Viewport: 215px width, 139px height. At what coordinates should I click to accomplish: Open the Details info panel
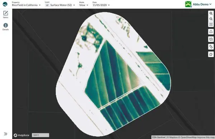[6, 27]
